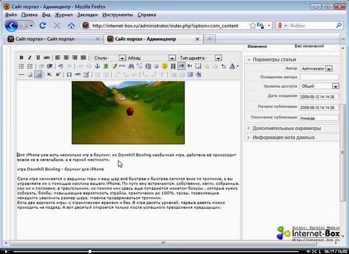Insert an anchor with the anchor icon
This screenshot has height=254, width=349.
point(97,66)
